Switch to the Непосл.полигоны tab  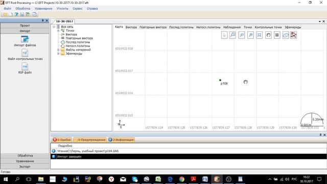pos(208,27)
